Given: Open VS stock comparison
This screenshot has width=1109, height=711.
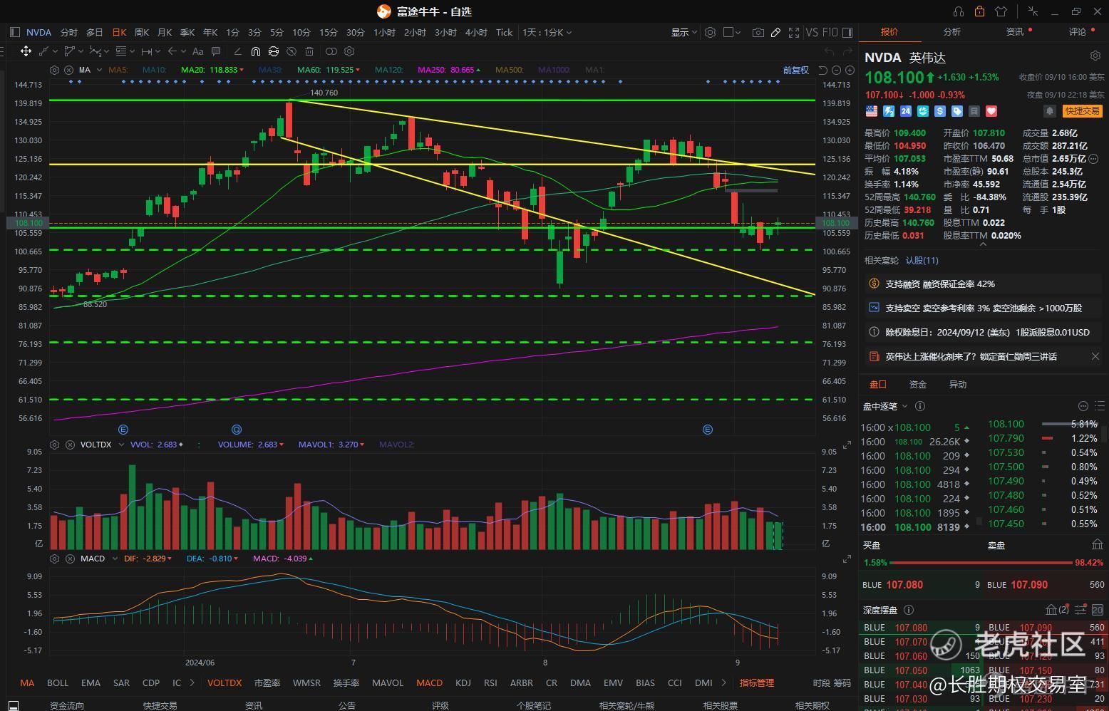Looking at the screenshot, I should 812,32.
